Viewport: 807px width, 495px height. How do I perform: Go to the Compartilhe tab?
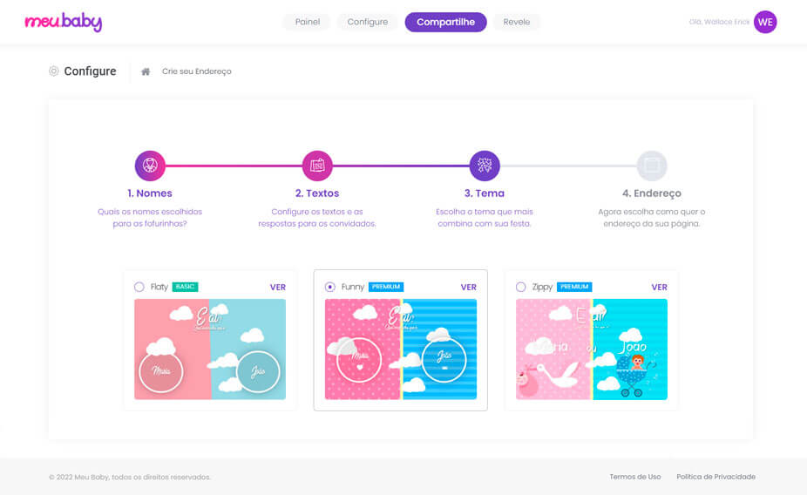point(445,23)
